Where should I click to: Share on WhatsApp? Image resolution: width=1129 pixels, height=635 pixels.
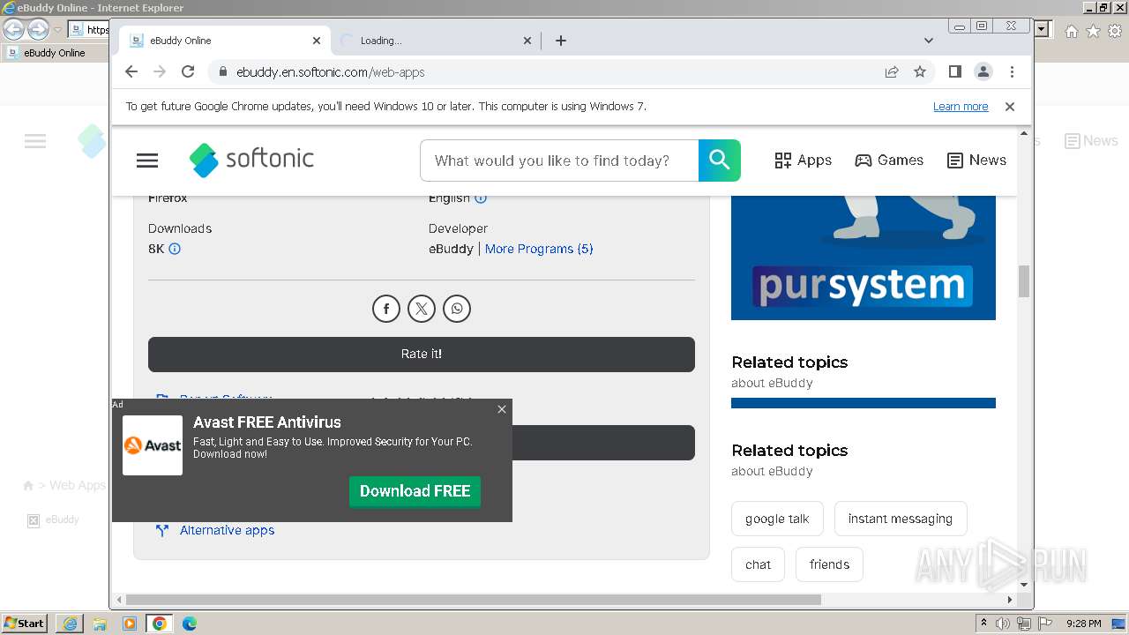(457, 309)
